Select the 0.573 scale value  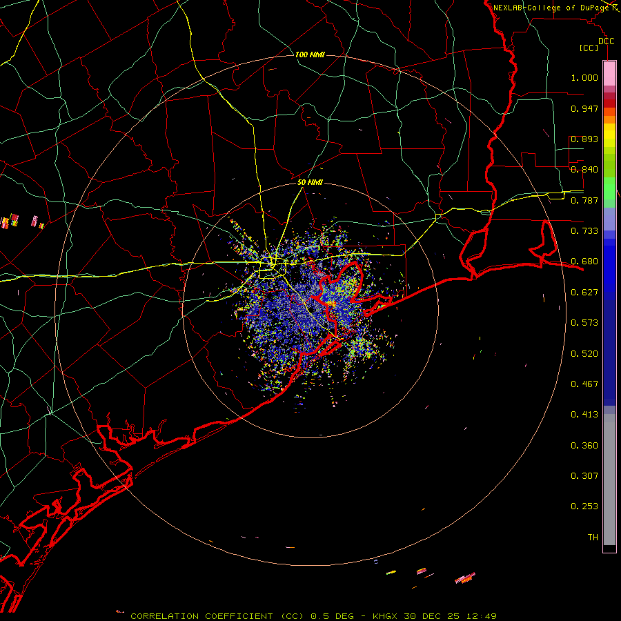pos(584,323)
